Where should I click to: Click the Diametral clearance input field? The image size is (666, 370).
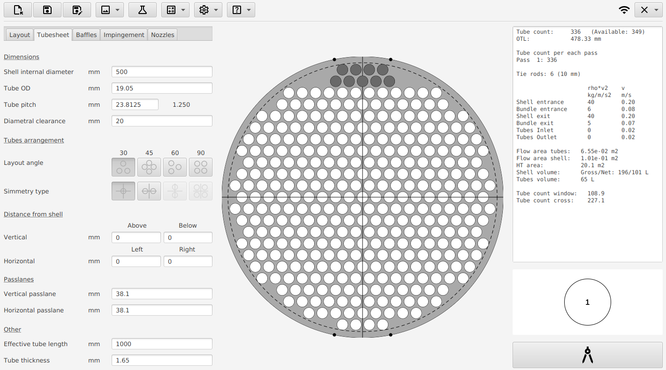[x=162, y=121]
